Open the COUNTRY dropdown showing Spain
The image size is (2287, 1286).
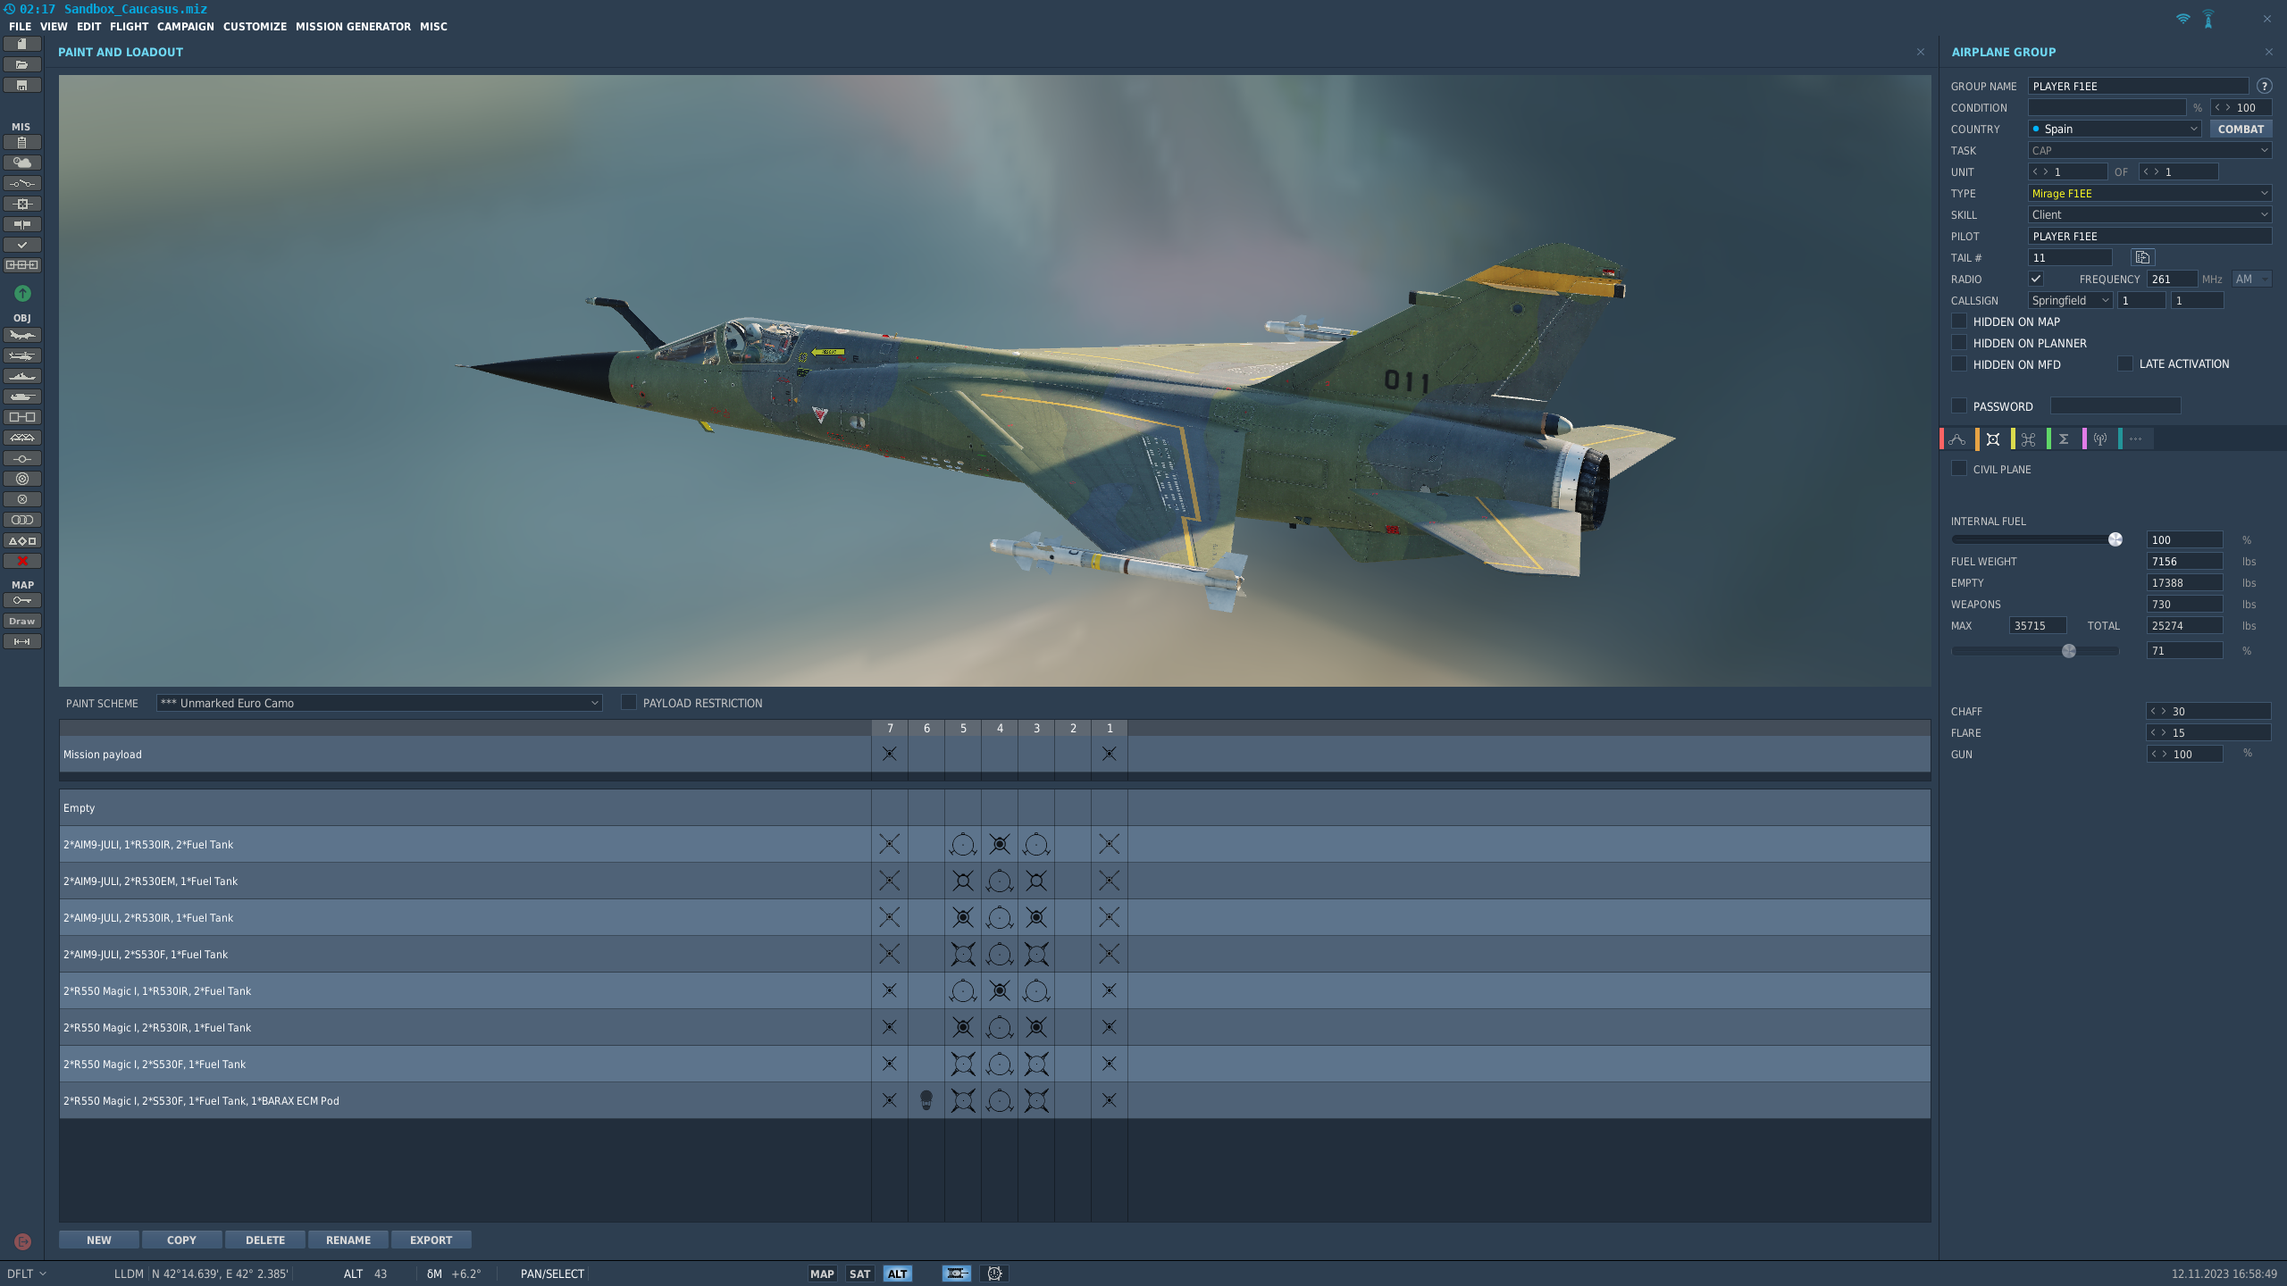[2114, 129]
